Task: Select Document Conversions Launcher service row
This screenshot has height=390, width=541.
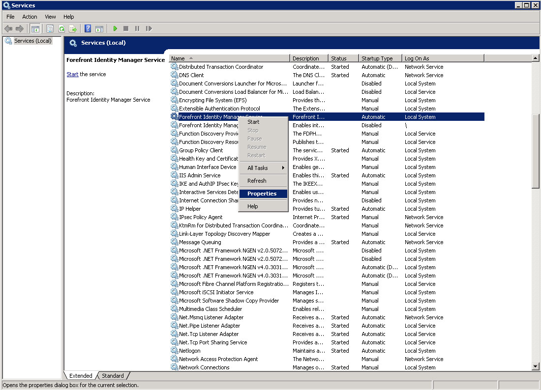Action: pos(327,83)
